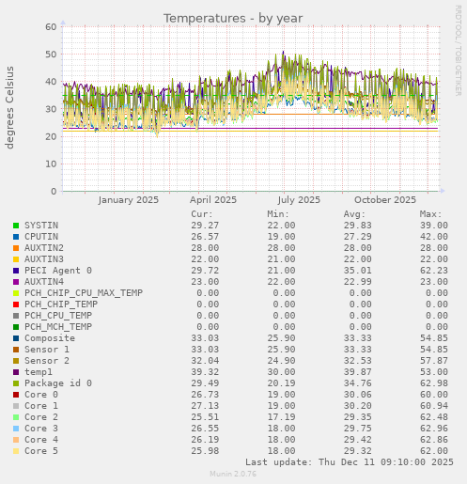Click the 'Package id 0' legend label
The image size is (467, 484).
point(58,383)
